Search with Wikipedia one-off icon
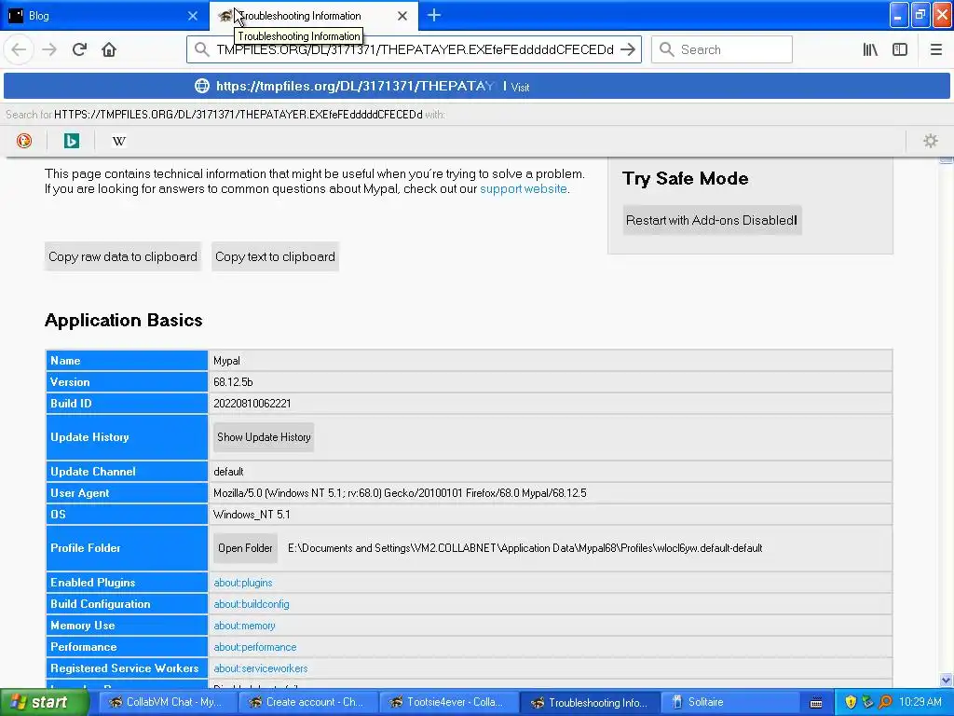Viewport: 954px width, 716px height. click(x=118, y=141)
